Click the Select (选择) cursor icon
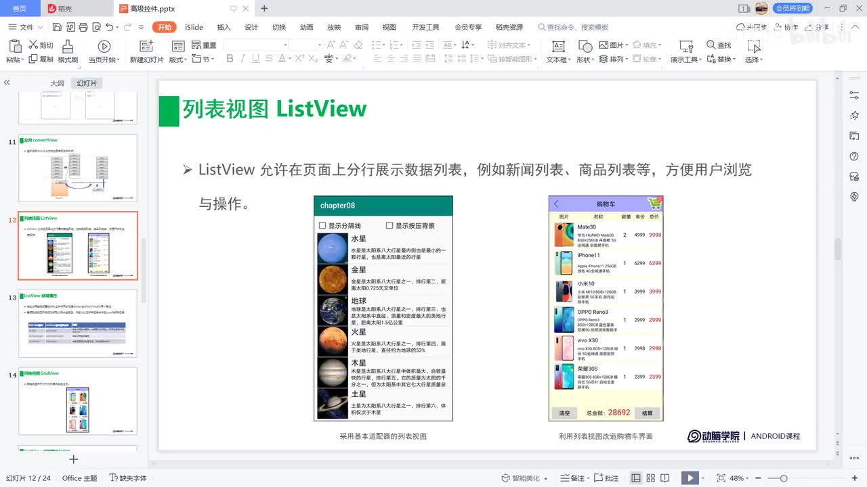 click(x=753, y=46)
